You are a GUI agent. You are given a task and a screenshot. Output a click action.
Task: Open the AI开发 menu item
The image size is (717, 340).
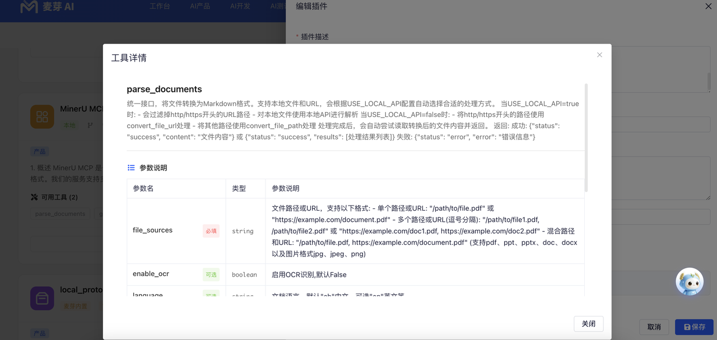(240, 7)
